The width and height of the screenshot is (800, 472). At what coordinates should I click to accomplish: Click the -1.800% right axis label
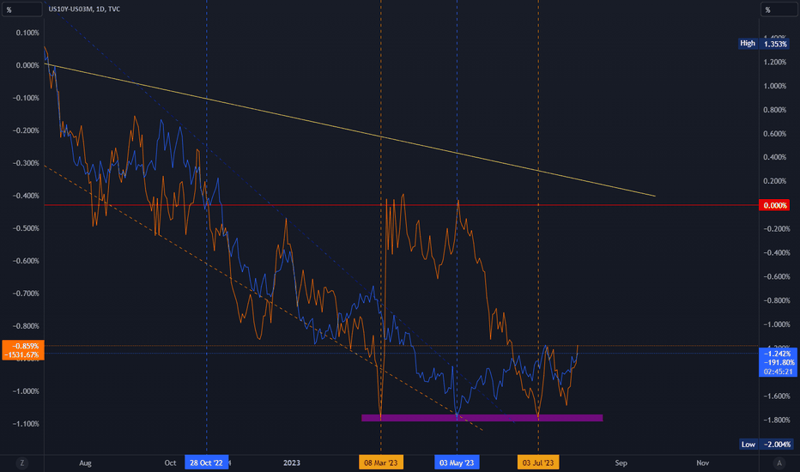click(x=777, y=420)
